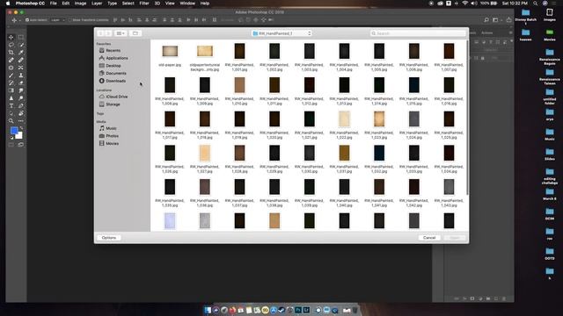The width and height of the screenshot is (563, 316).
Task: Select the Move tool in toolbar
Action: point(11,37)
